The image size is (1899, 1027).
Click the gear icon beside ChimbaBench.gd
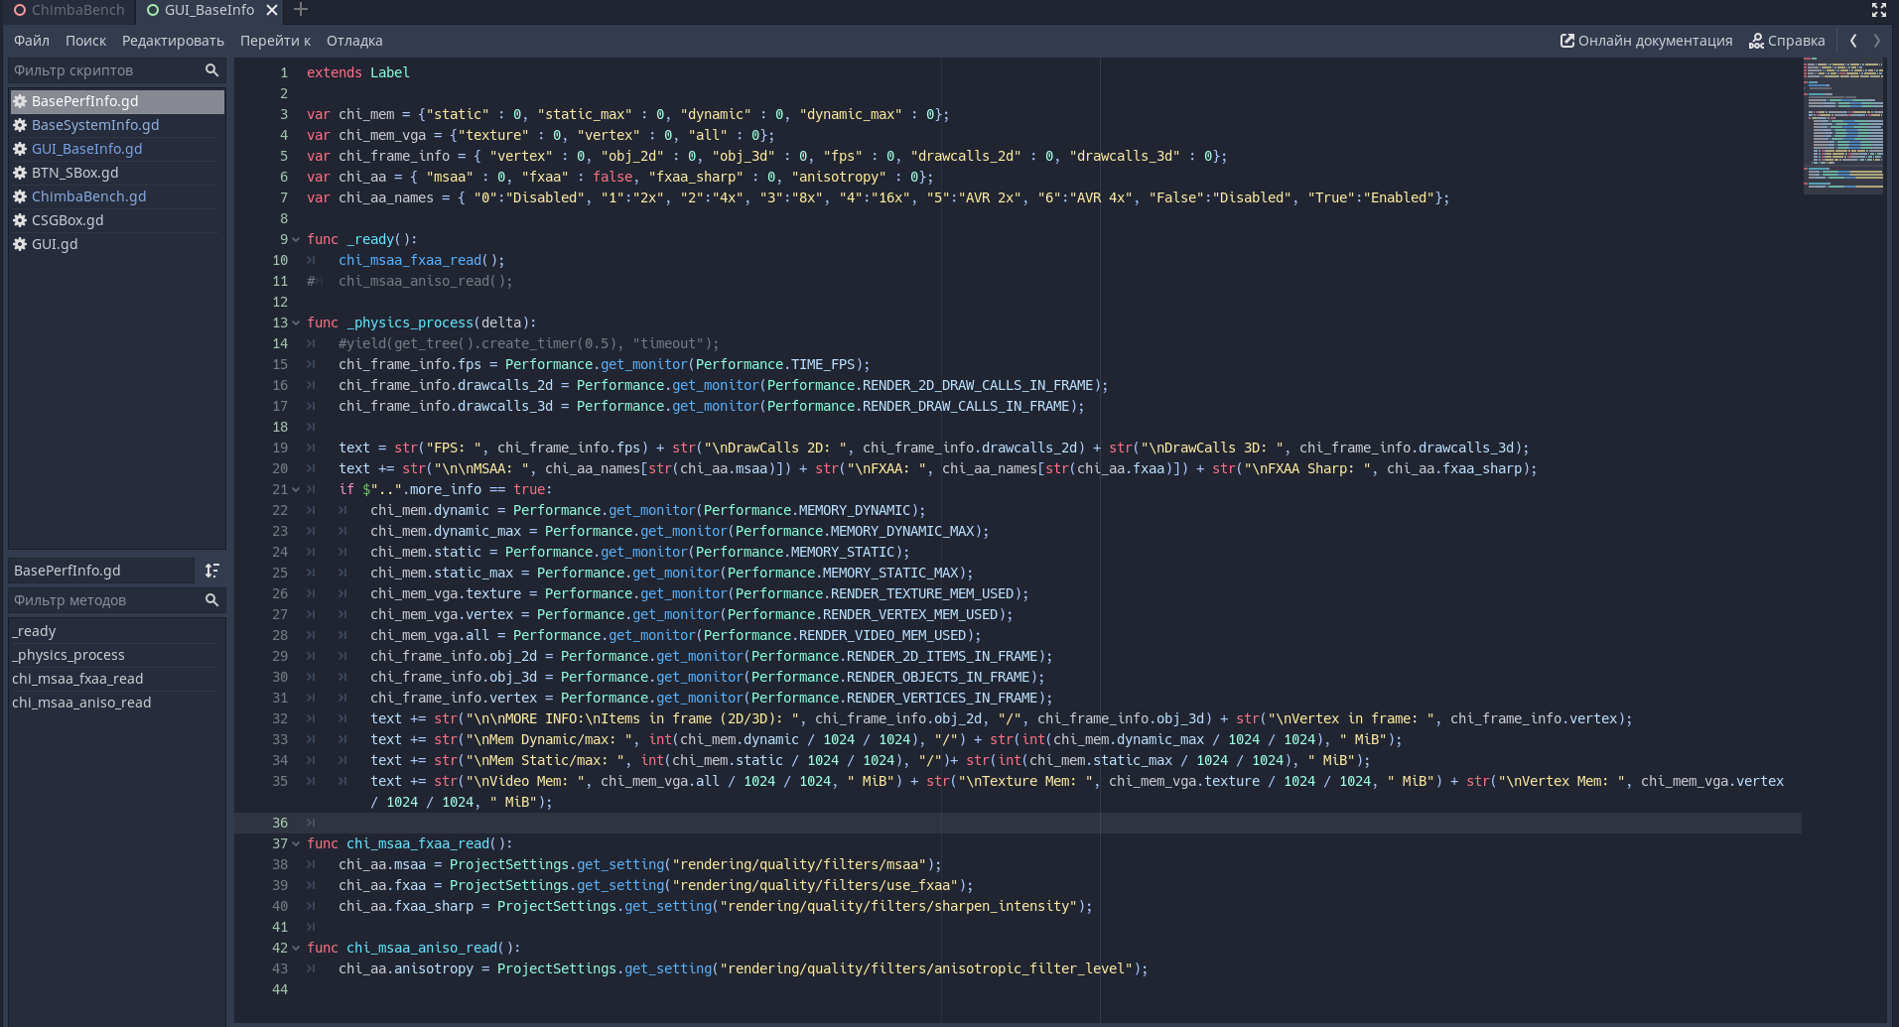pos(20,196)
